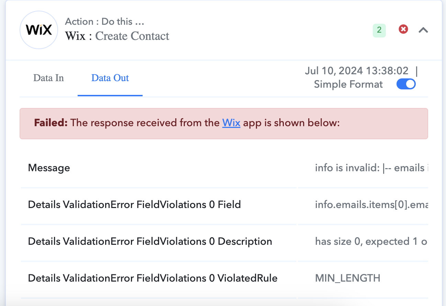This screenshot has width=446, height=306.
Task: Click the Jul 10, 2024 13:38:02 timestamp
Action: [x=357, y=71]
